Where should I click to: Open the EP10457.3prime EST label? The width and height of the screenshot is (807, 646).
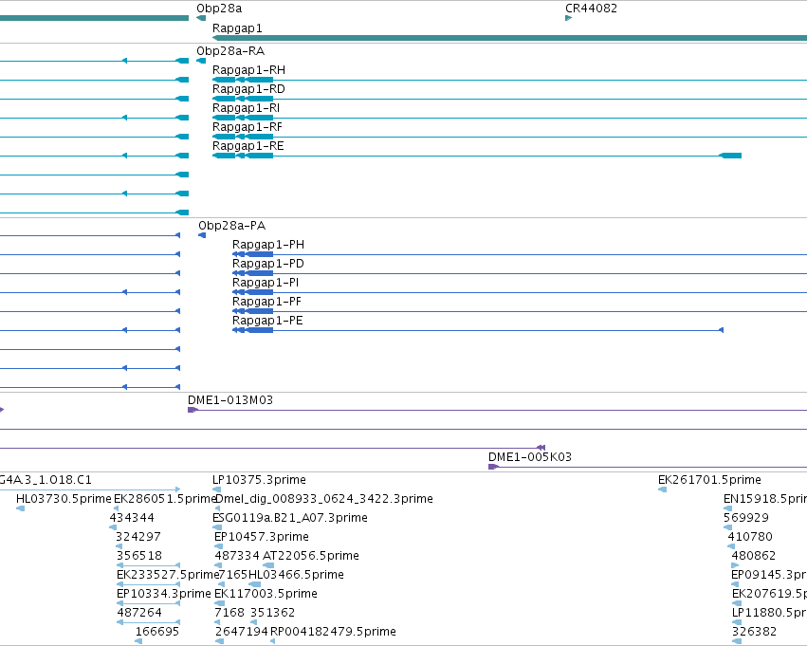coord(262,537)
